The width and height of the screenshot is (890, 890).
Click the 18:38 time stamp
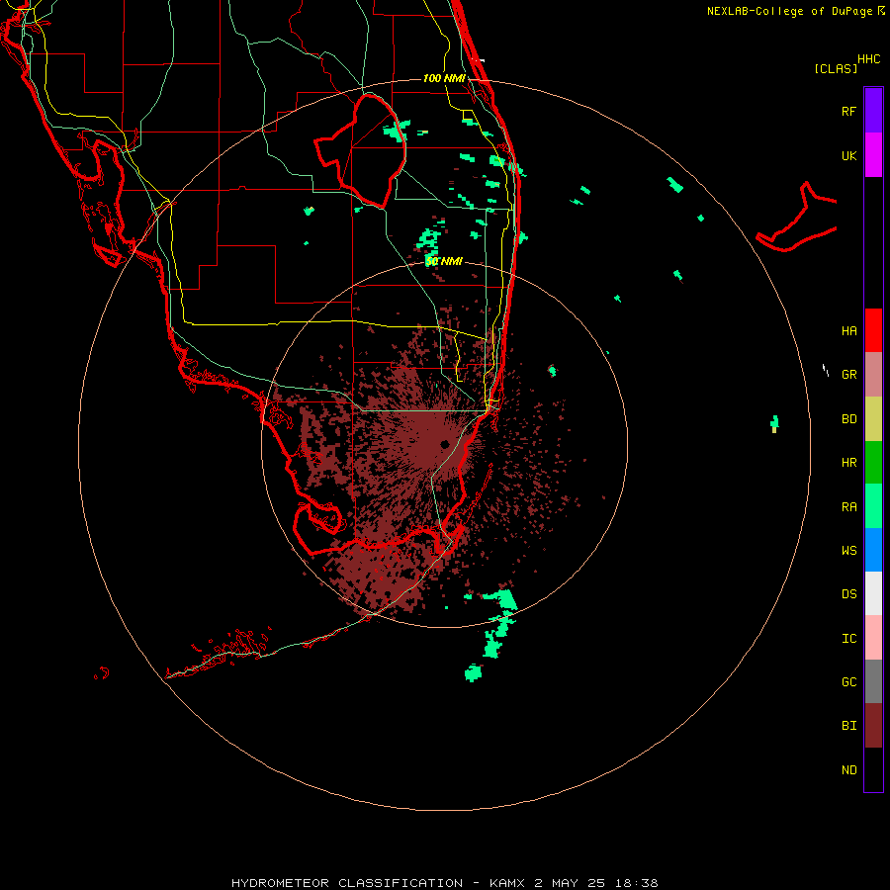(x=636, y=883)
